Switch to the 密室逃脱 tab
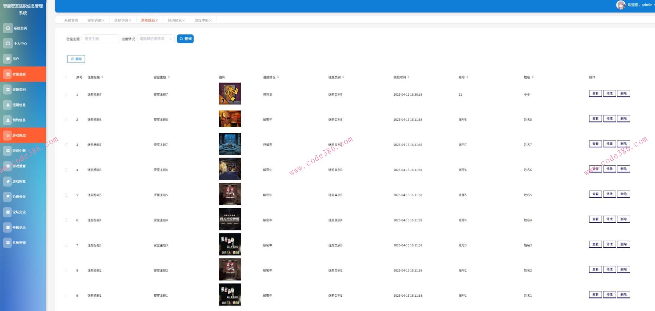The image size is (655, 311). pos(94,20)
